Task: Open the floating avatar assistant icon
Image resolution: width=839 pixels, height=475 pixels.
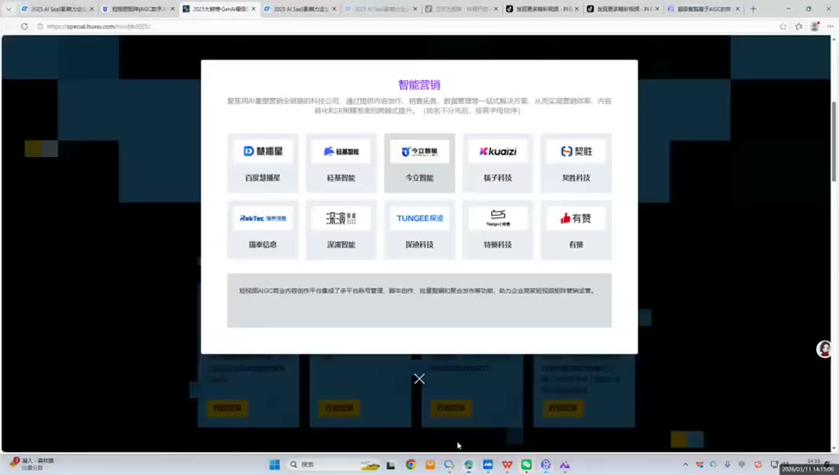Action: [x=824, y=348]
